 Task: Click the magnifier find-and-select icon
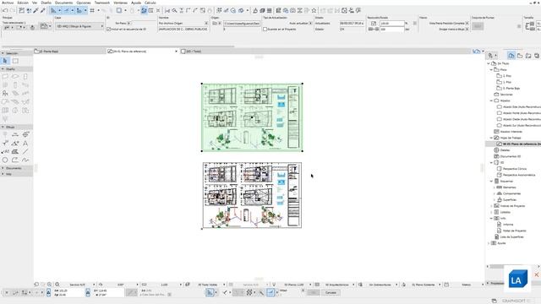tap(175, 11)
